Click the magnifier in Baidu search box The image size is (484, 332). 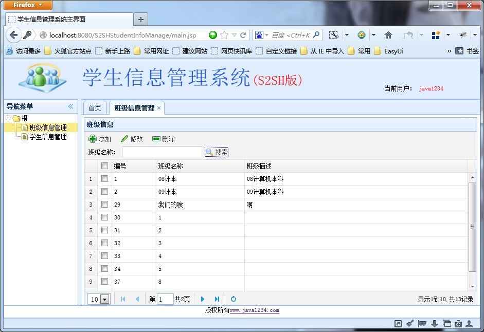pyautogui.click(x=316, y=35)
